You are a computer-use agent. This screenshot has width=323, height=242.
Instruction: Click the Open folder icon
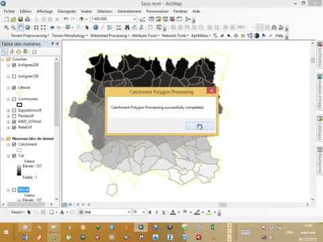click(x=13, y=19)
